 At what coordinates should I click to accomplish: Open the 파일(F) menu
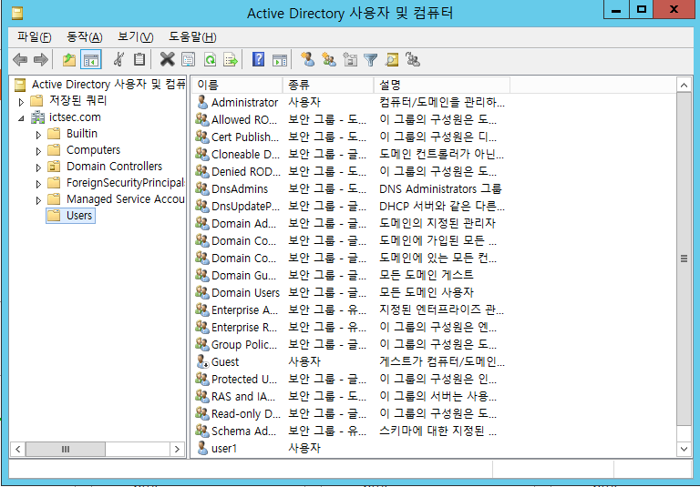(35, 37)
